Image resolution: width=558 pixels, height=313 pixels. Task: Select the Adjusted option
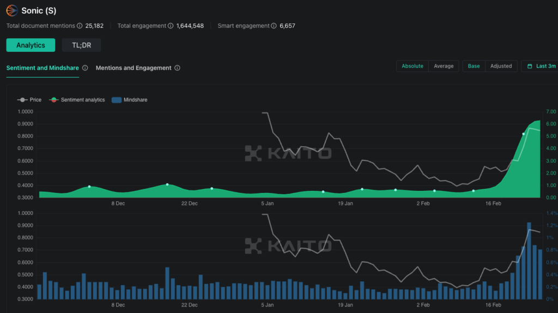(x=501, y=66)
